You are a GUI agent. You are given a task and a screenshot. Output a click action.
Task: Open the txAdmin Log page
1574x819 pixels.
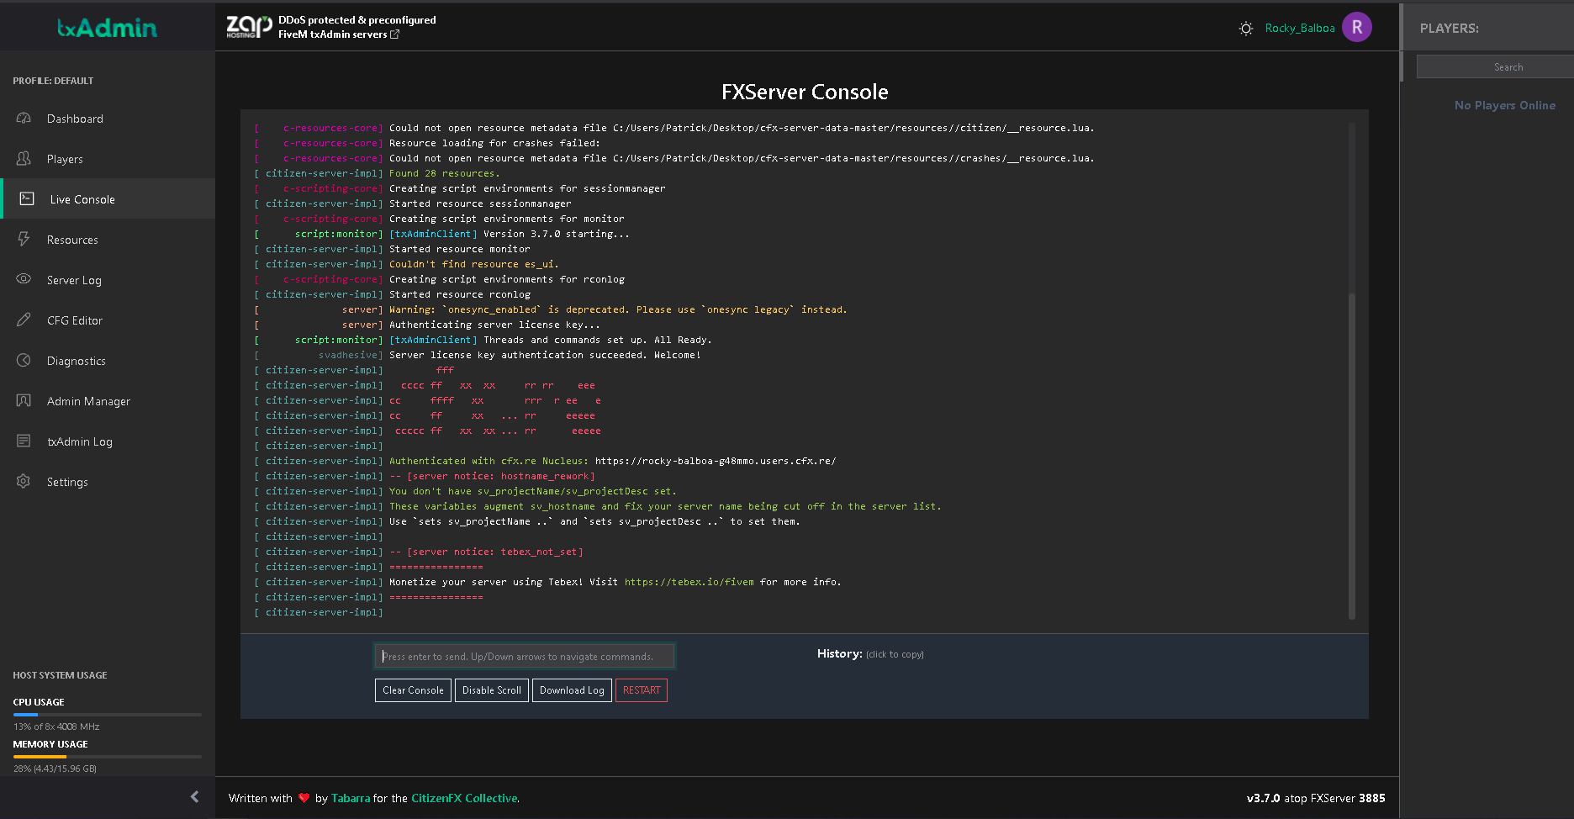(79, 441)
